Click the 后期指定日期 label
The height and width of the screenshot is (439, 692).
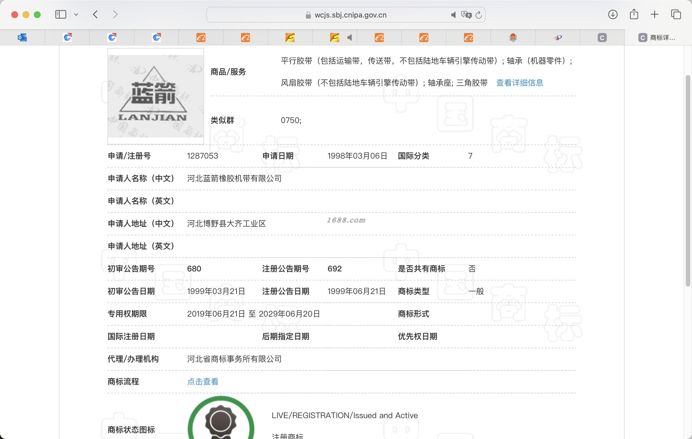tap(286, 336)
